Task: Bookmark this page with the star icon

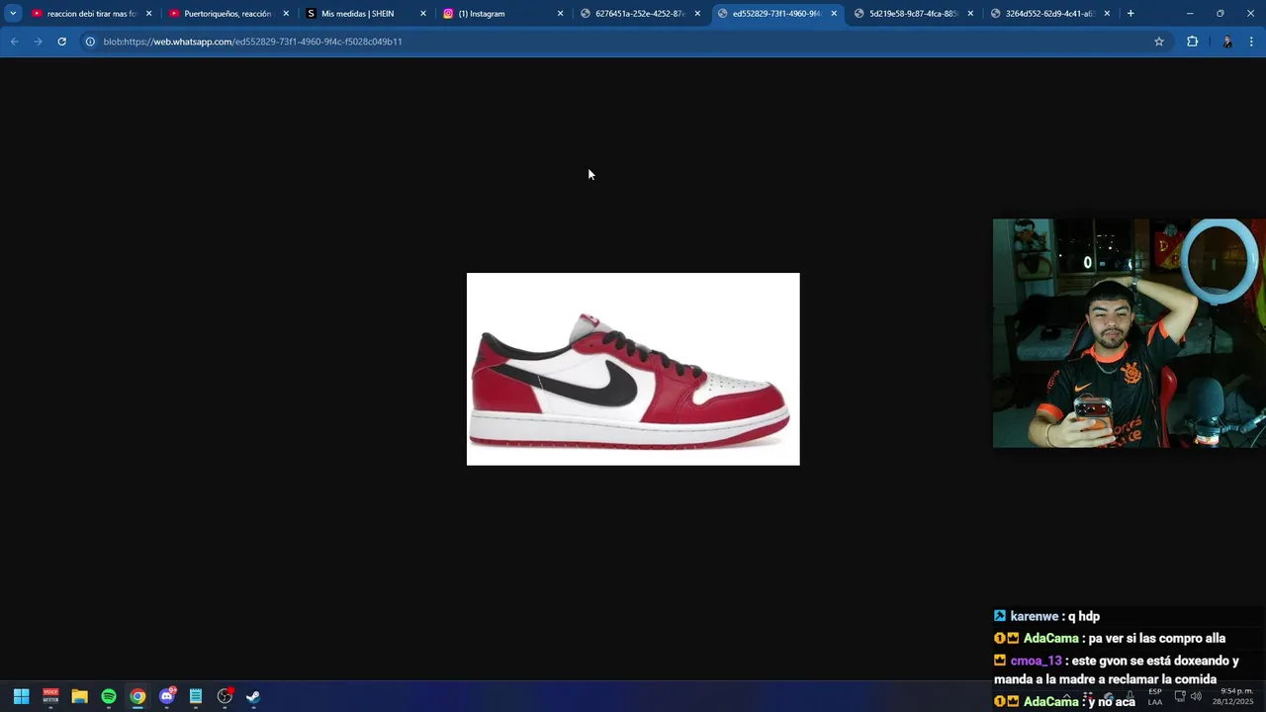Action: pyautogui.click(x=1159, y=42)
